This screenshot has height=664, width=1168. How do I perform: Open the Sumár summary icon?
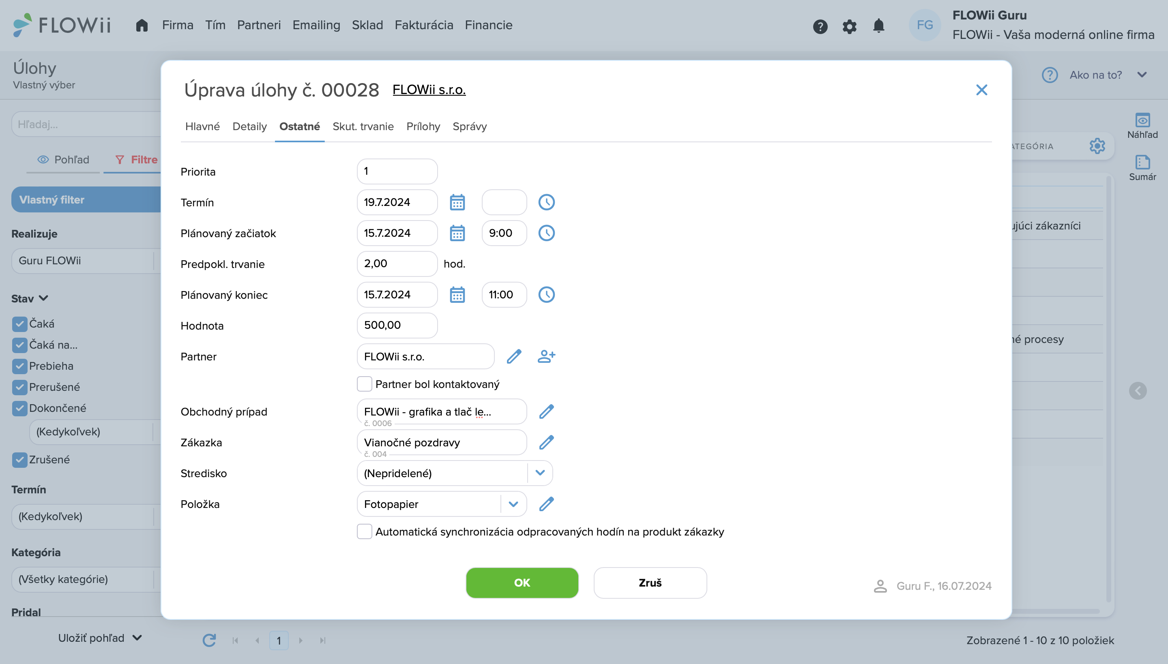point(1142,168)
